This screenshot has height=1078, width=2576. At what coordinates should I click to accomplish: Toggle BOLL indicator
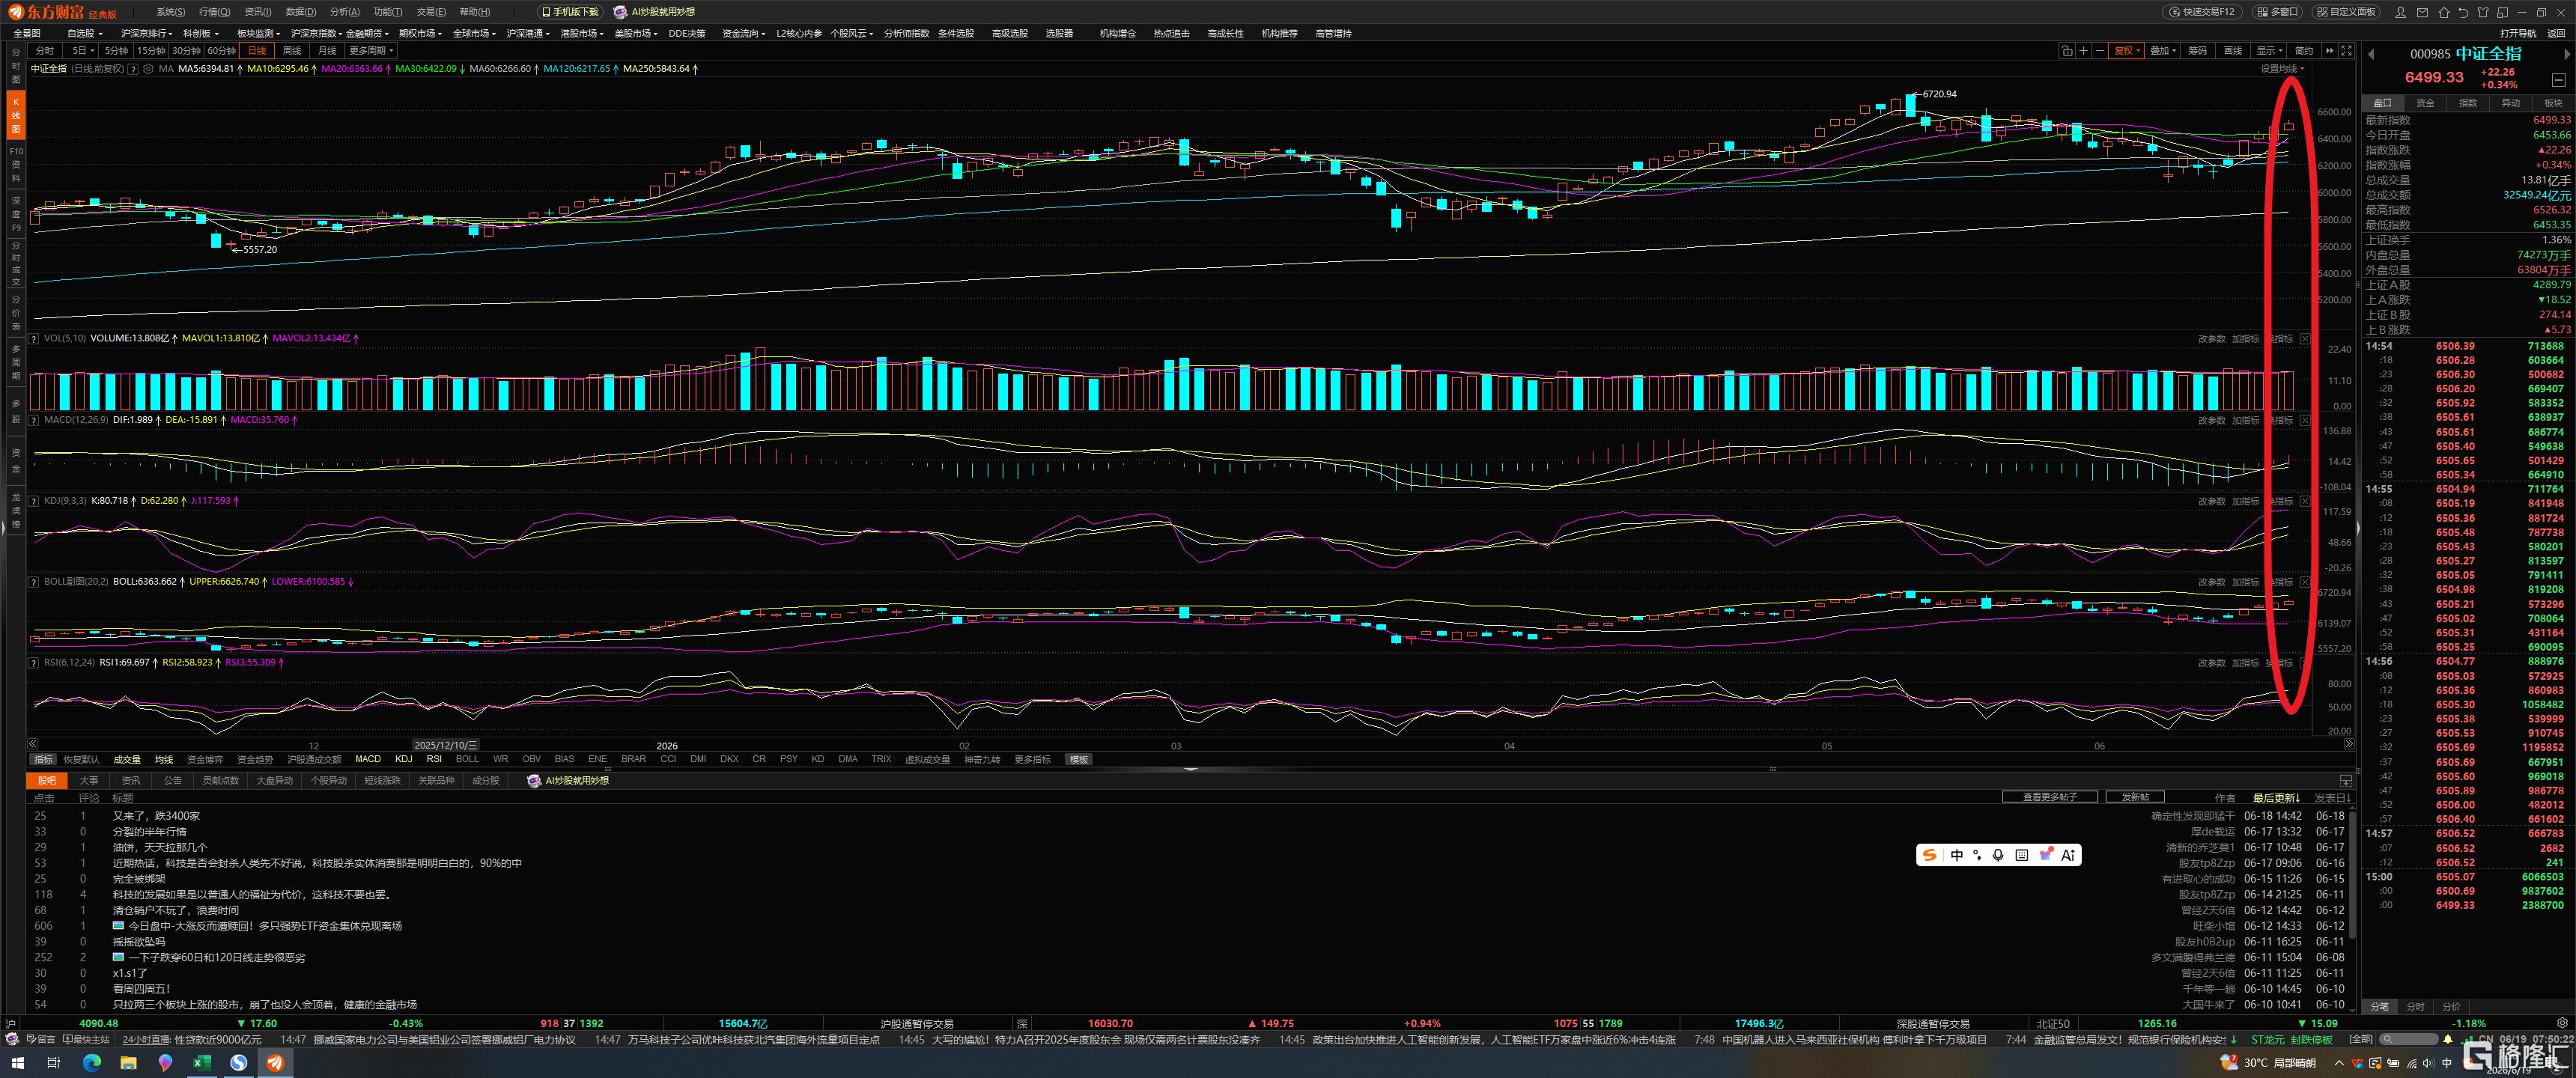coord(467,759)
